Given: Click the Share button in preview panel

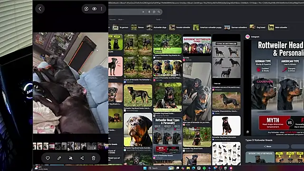Looking at the screenshot, I should pyautogui.click(x=267, y=147).
